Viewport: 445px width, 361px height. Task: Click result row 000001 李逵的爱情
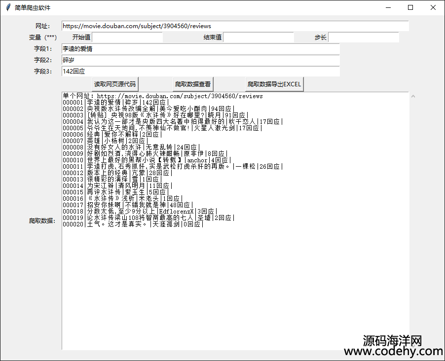point(116,103)
